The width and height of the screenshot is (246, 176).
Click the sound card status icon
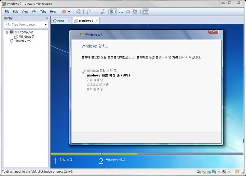(x=224, y=172)
